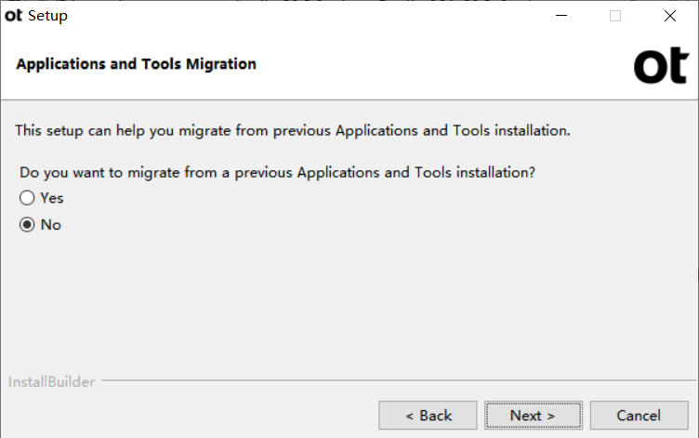Go back with the Back button
This screenshot has height=438, width=699.
point(428,416)
